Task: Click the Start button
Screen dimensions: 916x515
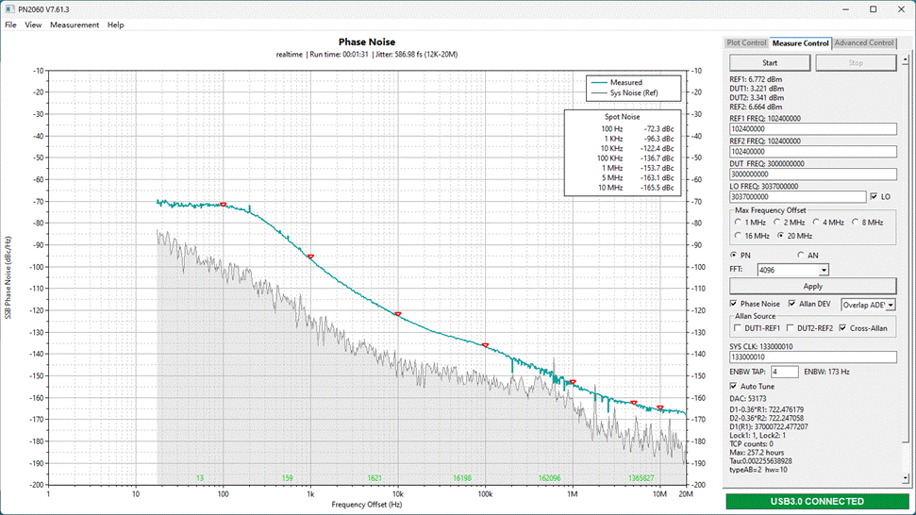Action: [x=770, y=62]
